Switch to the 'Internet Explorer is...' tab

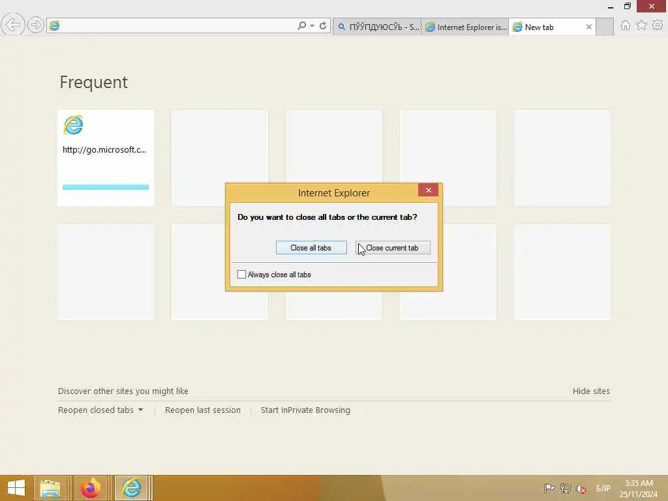click(x=465, y=27)
